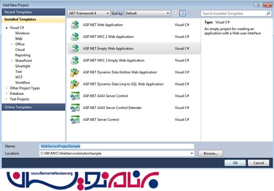Close the Add New Project dialog
The image size is (274, 191).
point(267,5)
